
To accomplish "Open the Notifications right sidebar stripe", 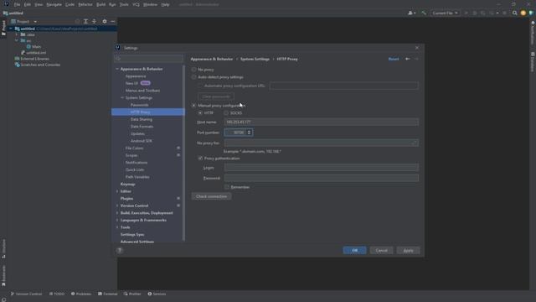I will pos(533,34).
